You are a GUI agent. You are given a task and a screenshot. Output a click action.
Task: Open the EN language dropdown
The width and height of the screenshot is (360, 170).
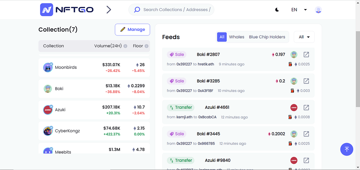[x=299, y=10]
